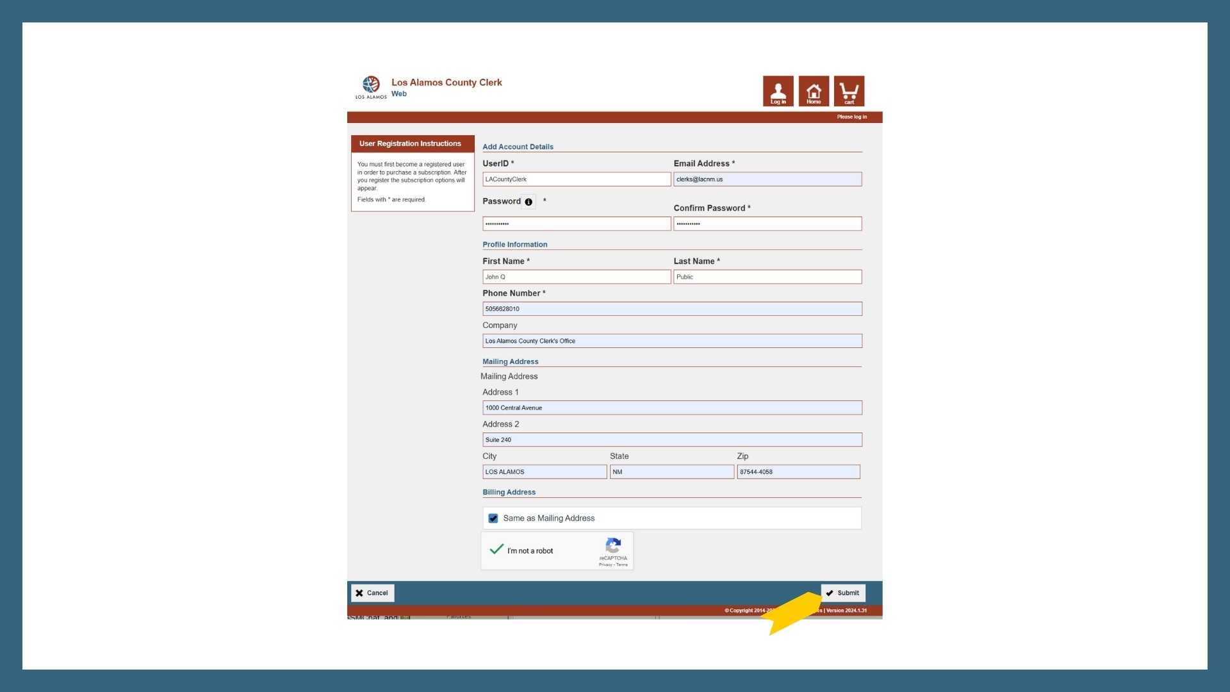Click the Billing Address heading

[x=509, y=492]
